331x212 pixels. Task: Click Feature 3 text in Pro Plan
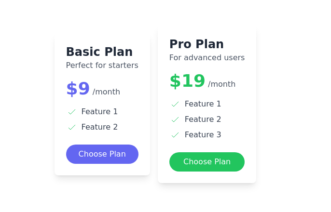203,135
